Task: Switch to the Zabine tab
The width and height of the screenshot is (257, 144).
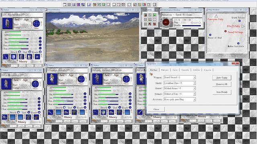Action: point(196,70)
